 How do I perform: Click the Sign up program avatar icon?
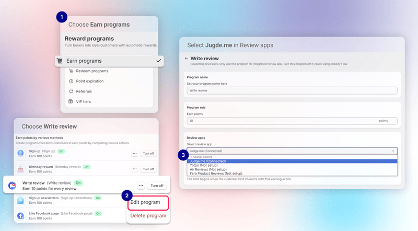click(20, 153)
